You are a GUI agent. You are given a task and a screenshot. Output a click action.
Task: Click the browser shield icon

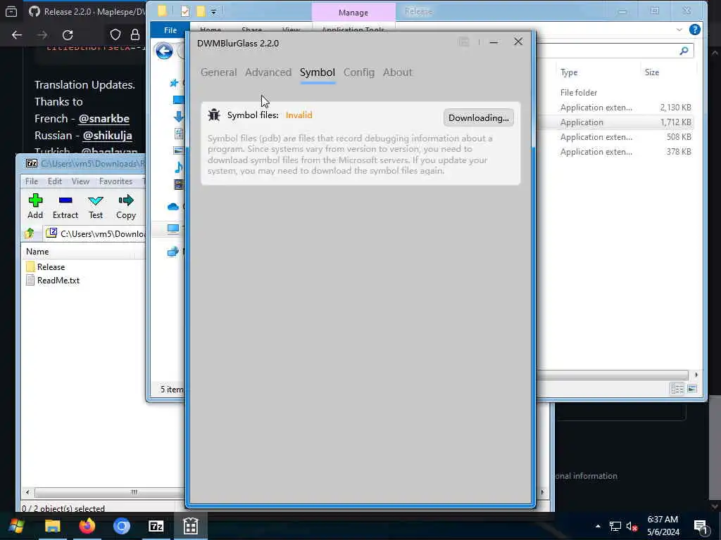point(115,35)
